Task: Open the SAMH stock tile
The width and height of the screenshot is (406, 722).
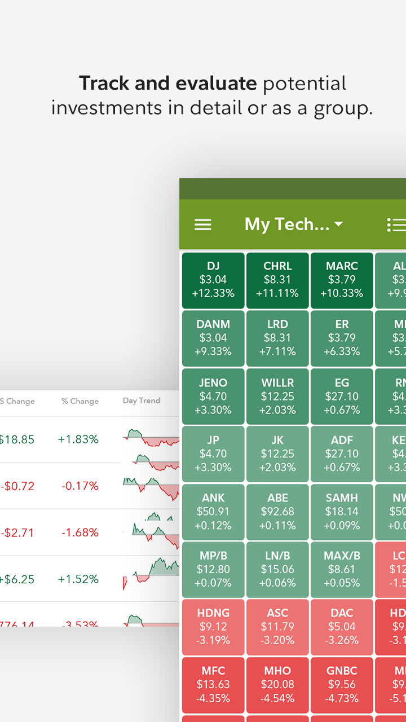Action: (x=342, y=511)
